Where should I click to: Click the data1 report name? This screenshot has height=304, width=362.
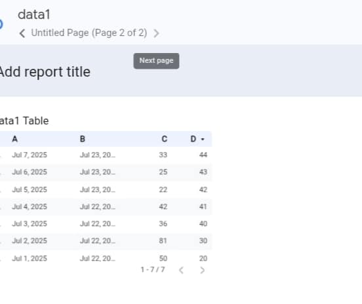click(34, 14)
